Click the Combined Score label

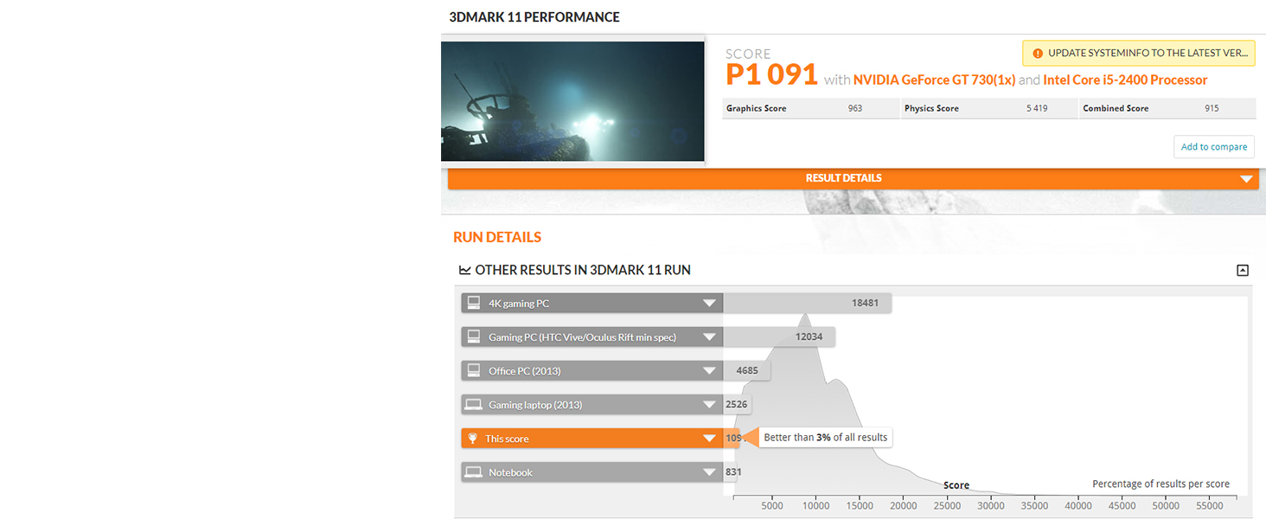1116,108
